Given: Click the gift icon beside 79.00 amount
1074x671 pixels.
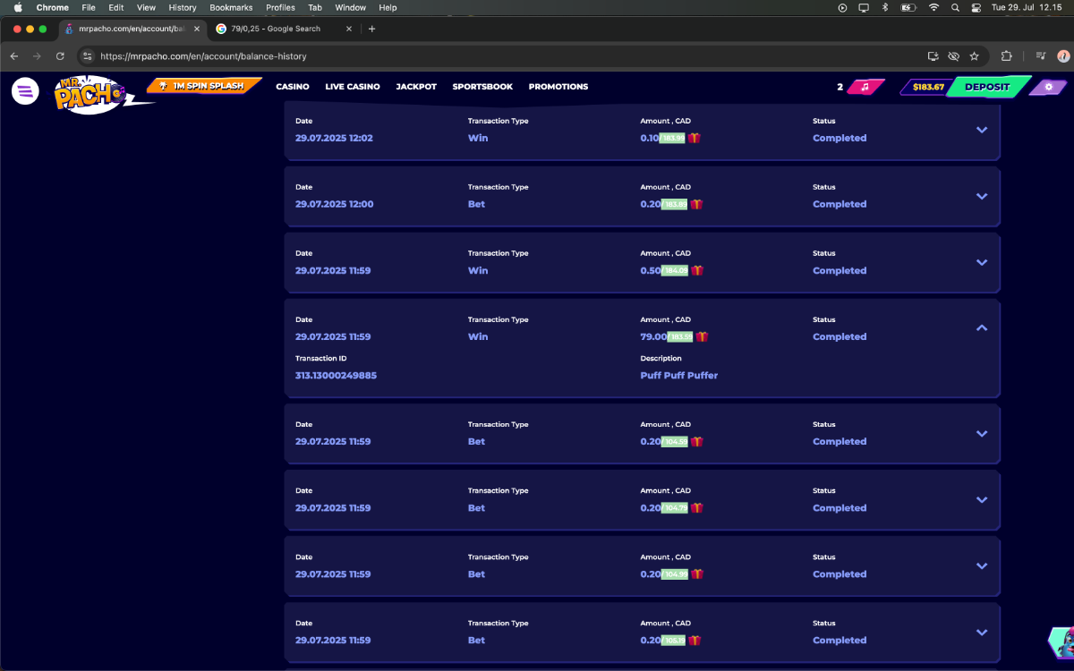Looking at the screenshot, I should [x=702, y=336].
